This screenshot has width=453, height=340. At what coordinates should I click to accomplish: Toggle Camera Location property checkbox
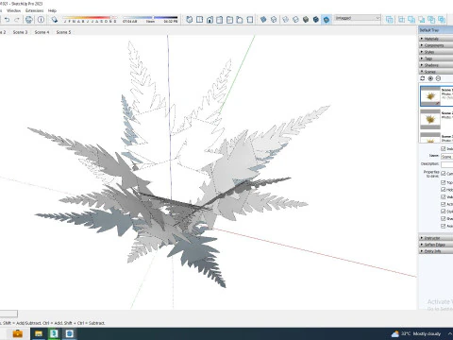[444, 174]
